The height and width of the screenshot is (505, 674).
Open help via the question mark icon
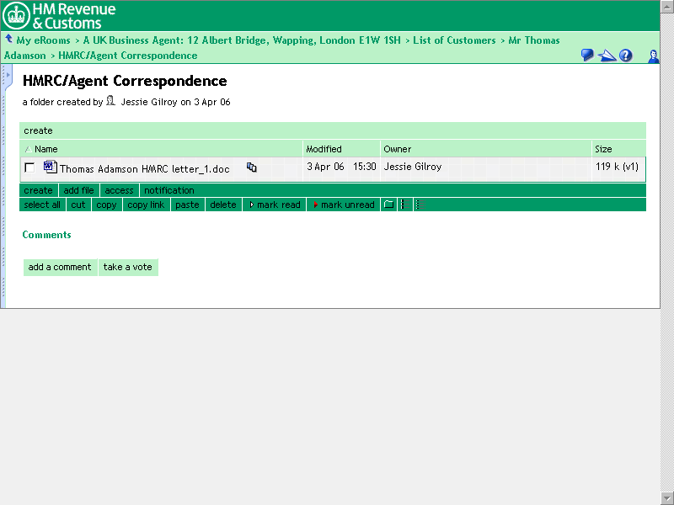click(x=626, y=56)
